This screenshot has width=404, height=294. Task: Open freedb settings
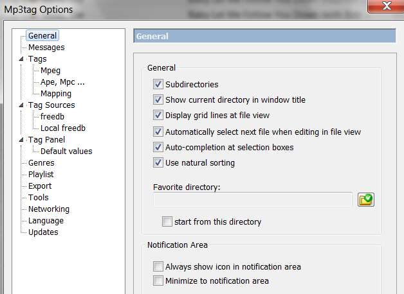(x=52, y=117)
